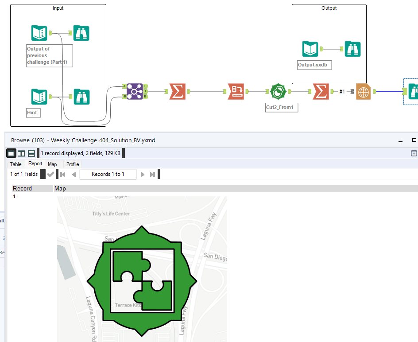The width and height of the screenshot is (418, 342).
Task: Switch results to side-by-side split layout
Action: point(21,153)
